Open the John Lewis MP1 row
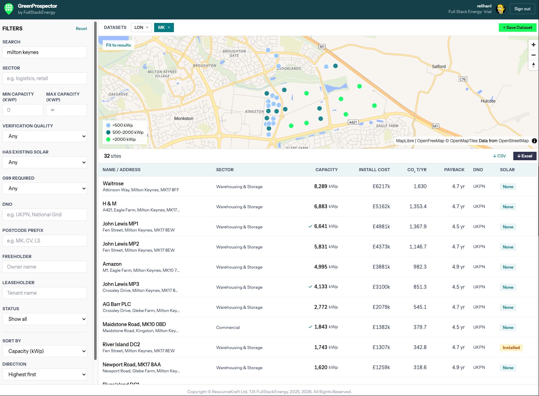Viewport: 539px width, 396px height. tap(317, 227)
